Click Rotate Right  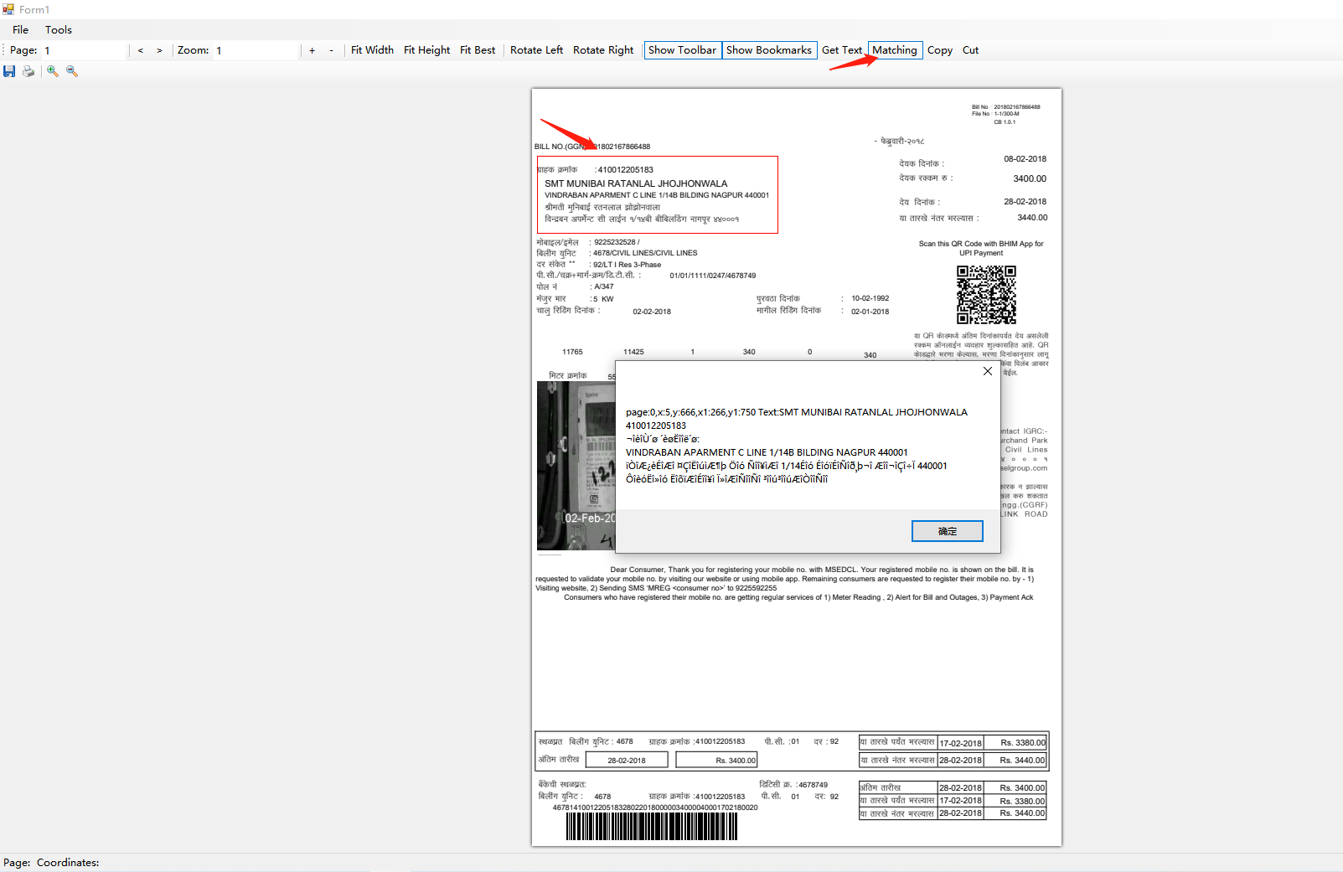(x=602, y=49)
